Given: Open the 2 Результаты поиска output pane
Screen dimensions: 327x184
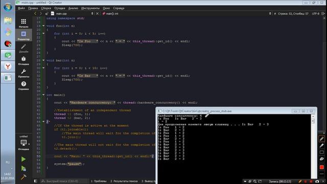Looking at the screenshot, I should click(124, 181).
